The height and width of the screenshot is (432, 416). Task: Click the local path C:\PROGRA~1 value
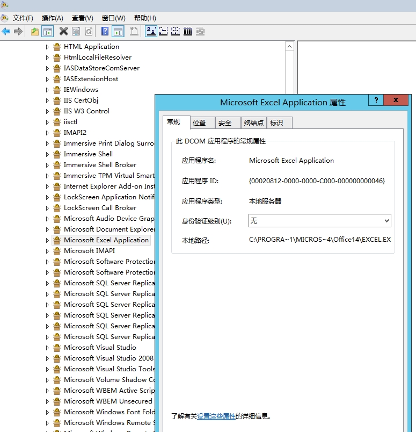coord(320,240)
